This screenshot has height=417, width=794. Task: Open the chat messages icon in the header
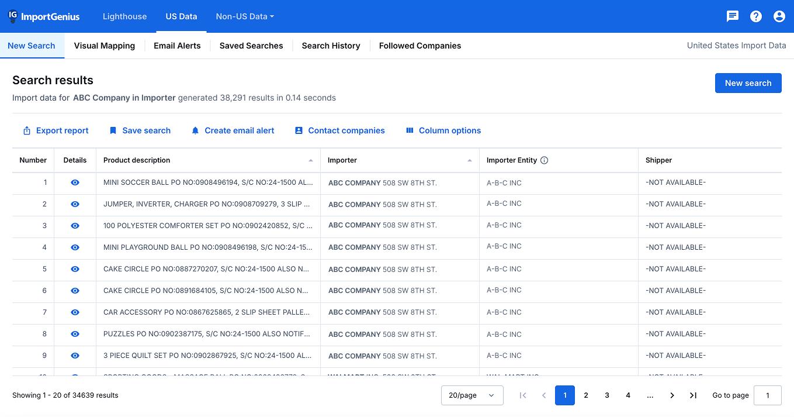pyautogui.click(x=732, y=16)
